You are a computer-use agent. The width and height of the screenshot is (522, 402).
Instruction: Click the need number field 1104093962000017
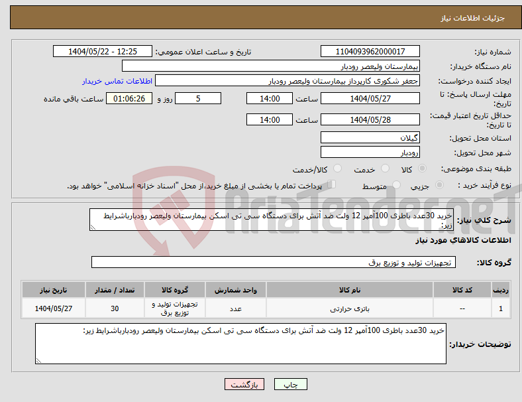pos(370,51)
